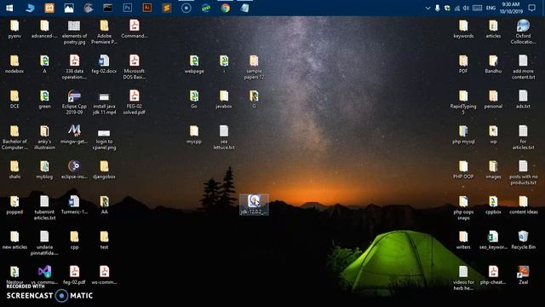Select the ws-comm... PDF file
Screen dimensions: 545x307
(104, 275)
